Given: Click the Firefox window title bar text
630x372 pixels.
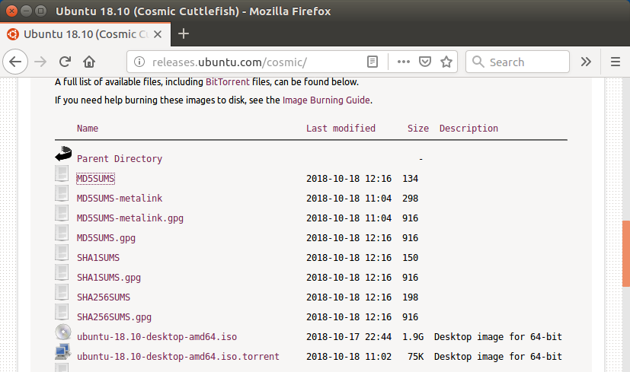Looking at the screenshot, I should pos(193,11).
